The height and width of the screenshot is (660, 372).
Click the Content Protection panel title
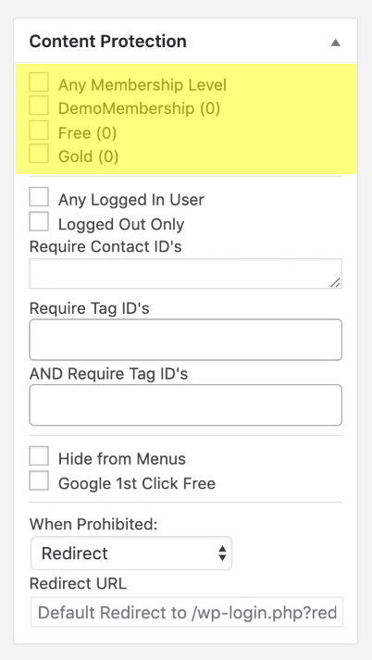(107, 42)
